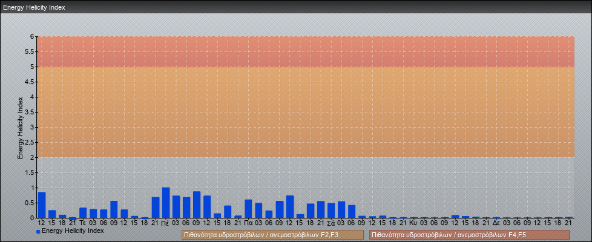Click the Σά day label on x-axis
The image size is (592, 242).
[331, 223]
